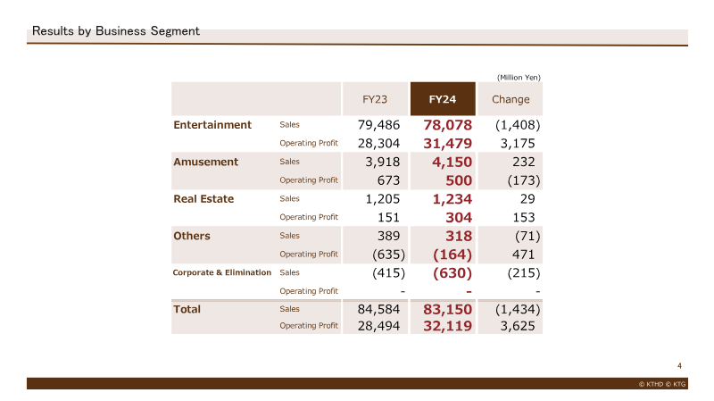Select the Entertainment segment label
This screenshot has width=714, height=401.
[x=212, y=125]
